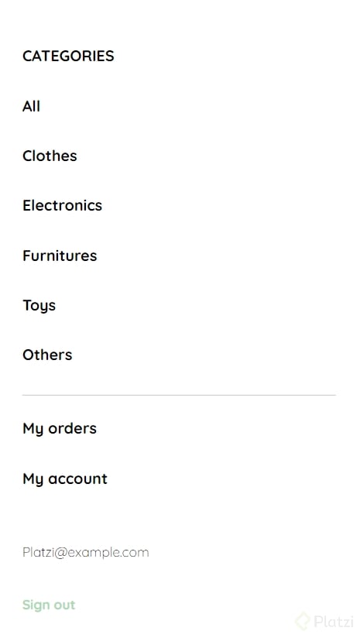357x638 pixels.
Task: Go to My account
Action: click(65, 479)
